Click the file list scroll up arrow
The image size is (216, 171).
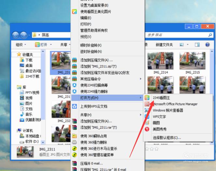pos(212,51)
